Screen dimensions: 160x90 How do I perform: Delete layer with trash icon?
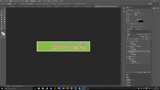(x=149, y=72)
